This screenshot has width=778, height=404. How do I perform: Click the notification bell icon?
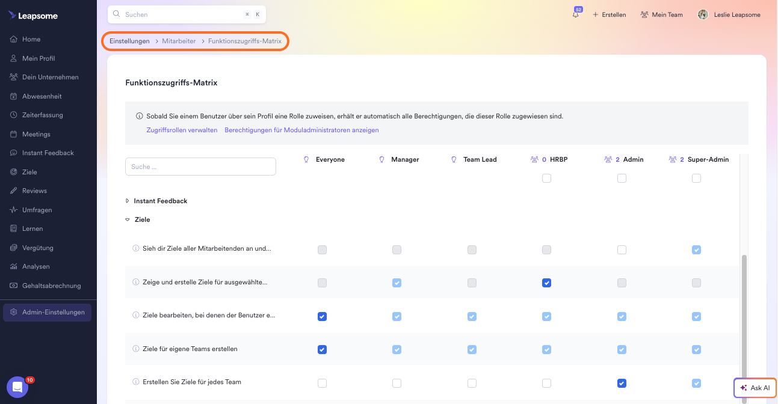pos(576,15)
